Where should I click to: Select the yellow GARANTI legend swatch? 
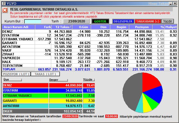(x=25, y=101)
